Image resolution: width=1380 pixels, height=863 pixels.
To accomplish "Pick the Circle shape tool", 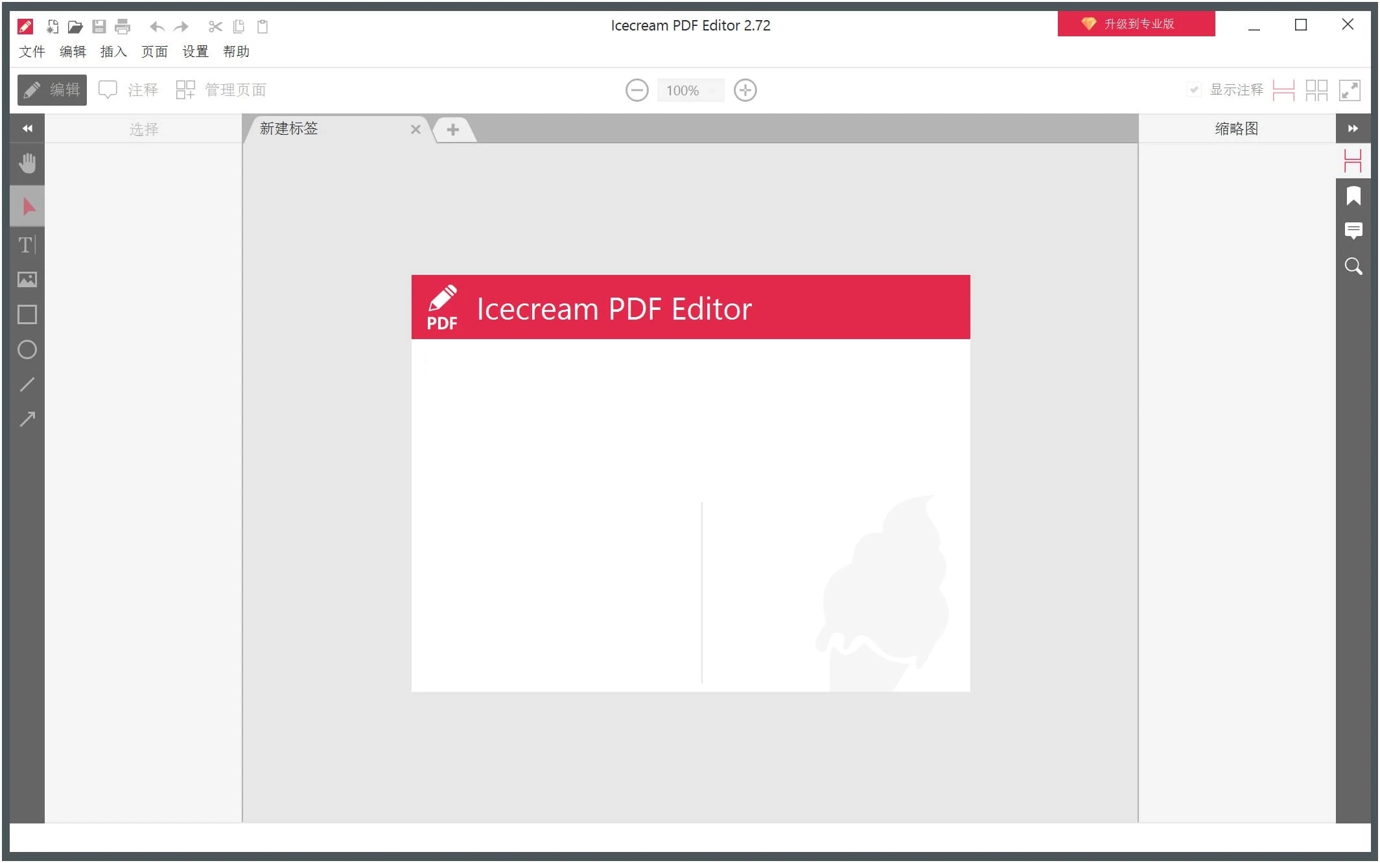I will [x=27, y=349].
